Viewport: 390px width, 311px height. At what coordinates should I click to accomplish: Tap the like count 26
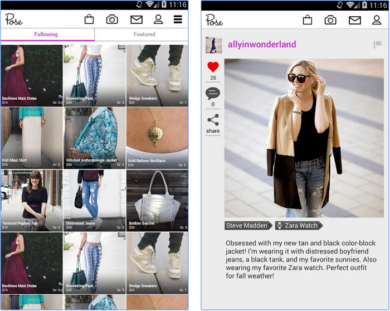point(213,78)
